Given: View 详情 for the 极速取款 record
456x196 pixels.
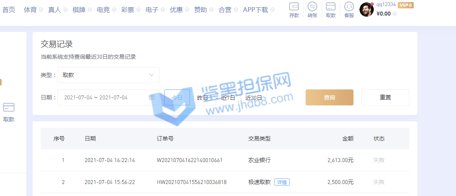Looking at the screenshot, I should pyautogui.click(x=282, y=182).
